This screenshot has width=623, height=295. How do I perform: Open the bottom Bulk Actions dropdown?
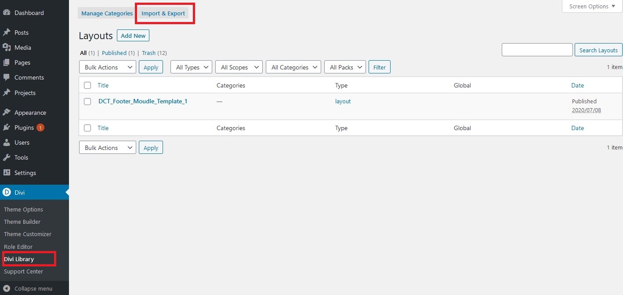pos(108,148)
